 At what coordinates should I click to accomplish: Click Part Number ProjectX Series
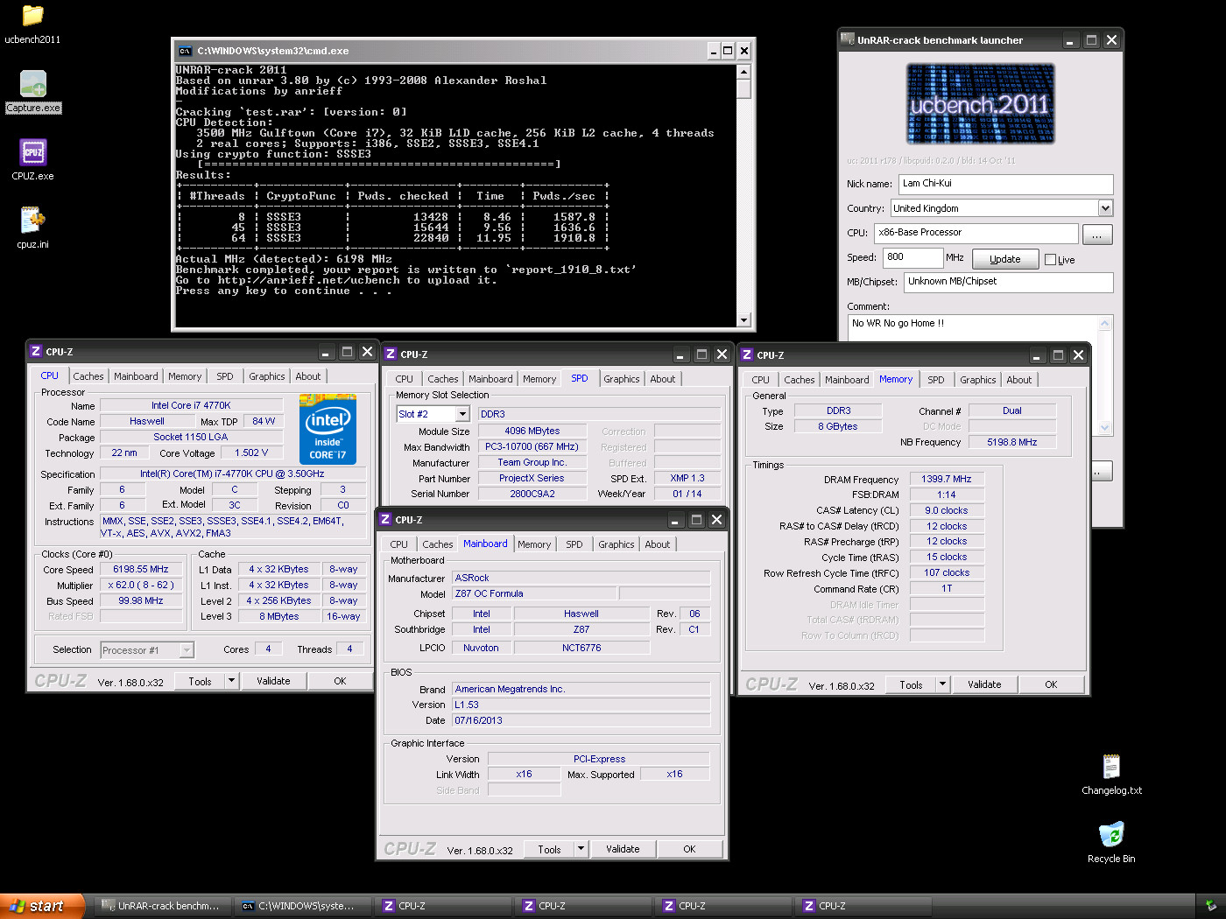pyautogui.click(x=532, y=478)
